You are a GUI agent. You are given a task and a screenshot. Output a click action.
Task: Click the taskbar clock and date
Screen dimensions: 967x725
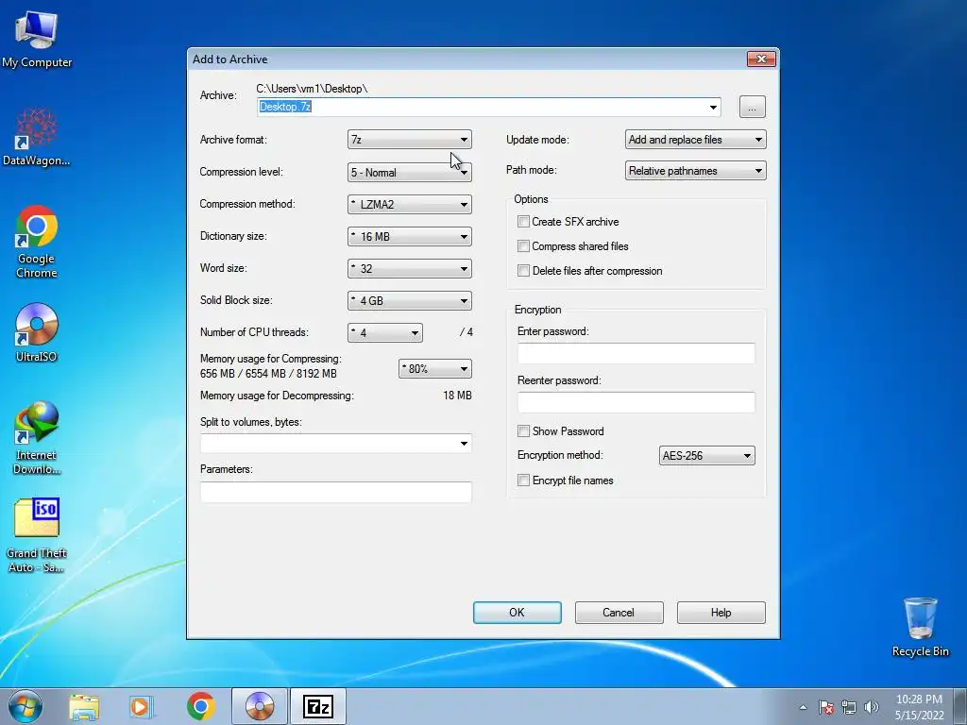919,707
